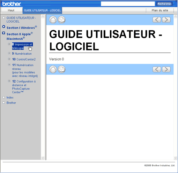Open GUIDE UTILISATEUR - LOGICIEL sidebar link
Viewport: 178px width, 173px height.
point(21,19)
